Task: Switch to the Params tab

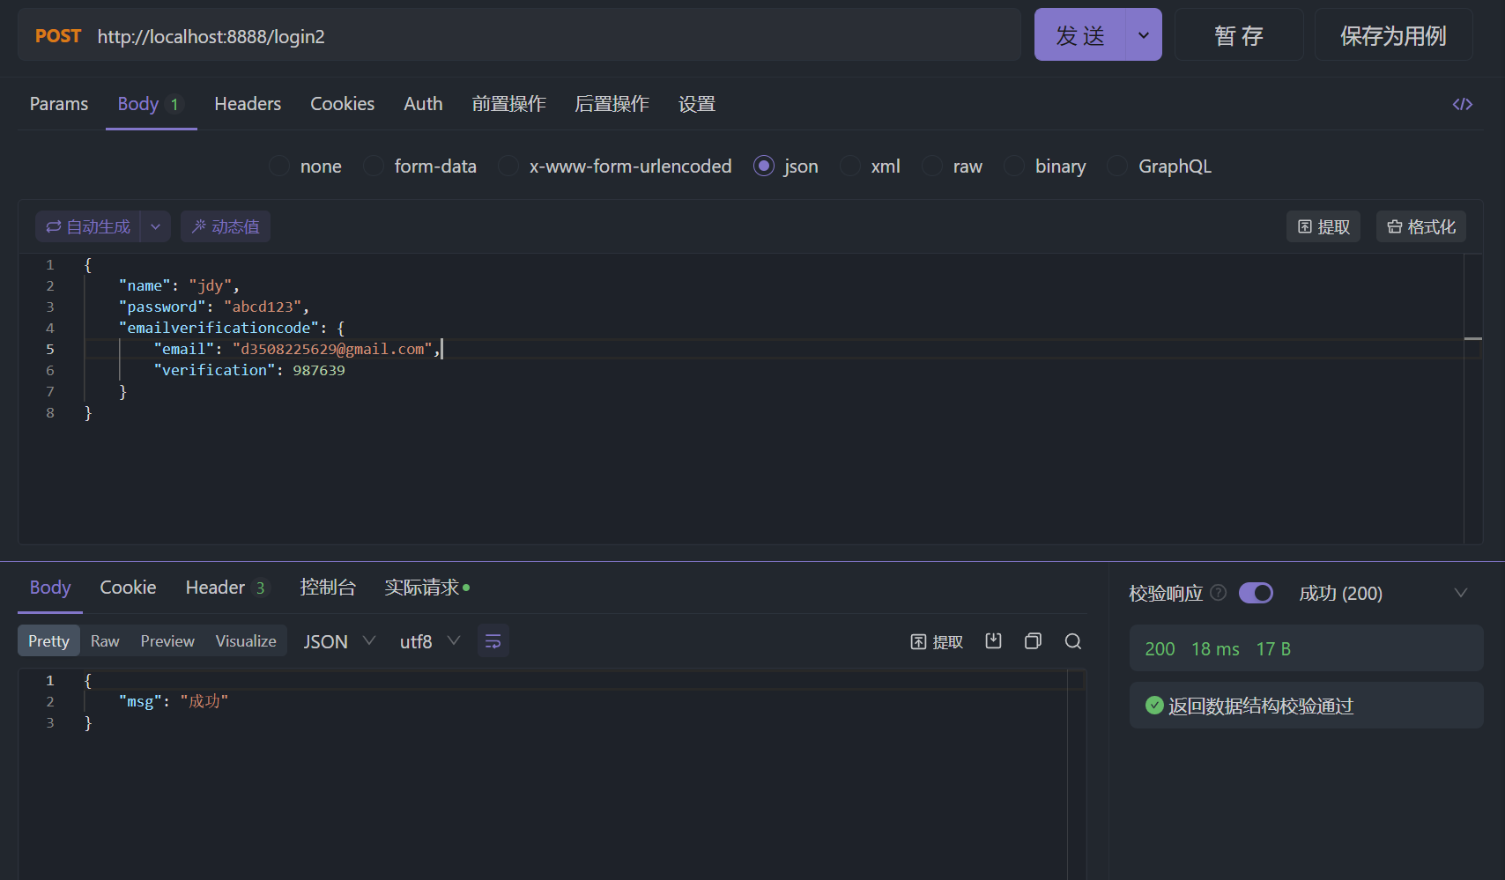Action: [x=59, y=104]
